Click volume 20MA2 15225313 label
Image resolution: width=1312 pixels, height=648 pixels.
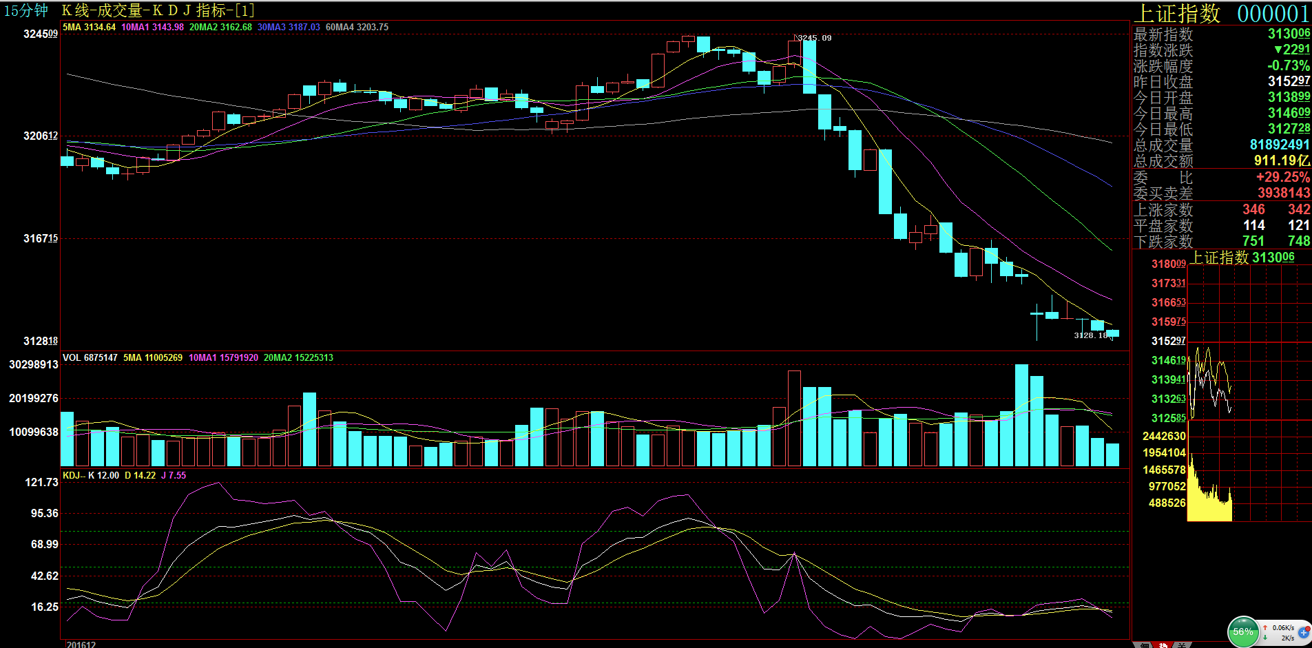click(298, 358)
